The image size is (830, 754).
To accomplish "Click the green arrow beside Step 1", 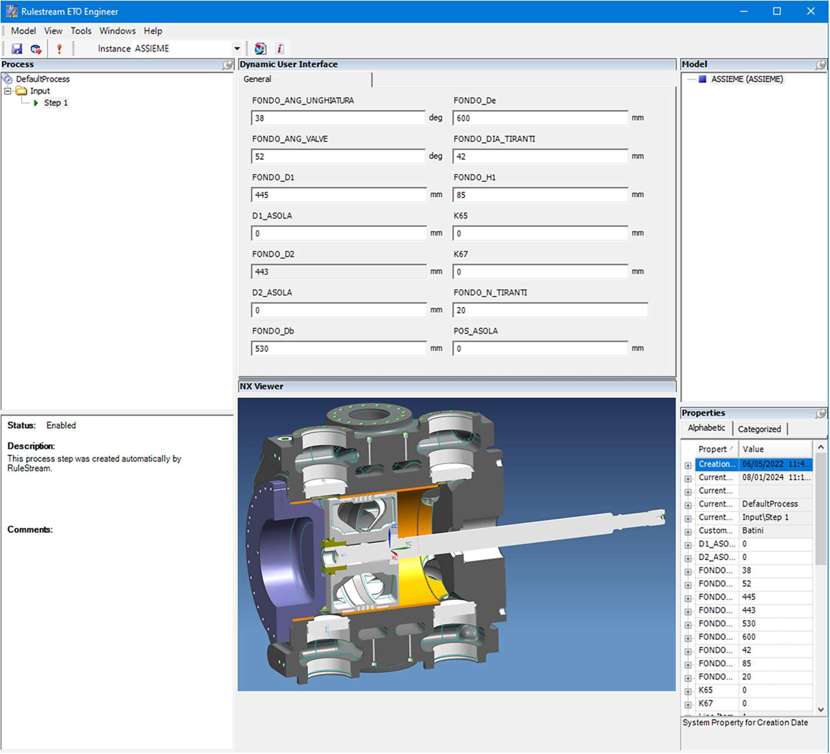I will (36, 103).
